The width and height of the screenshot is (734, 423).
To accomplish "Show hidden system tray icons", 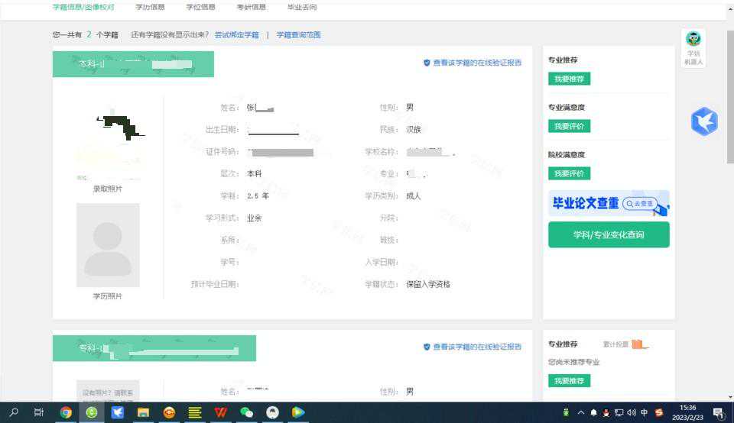I will coord(581,413).
